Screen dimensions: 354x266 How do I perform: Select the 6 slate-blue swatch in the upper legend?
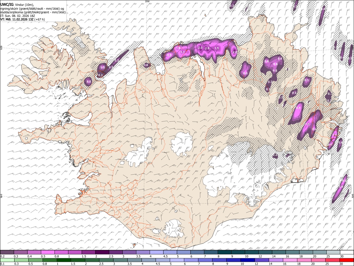click(x=197, y=252)
